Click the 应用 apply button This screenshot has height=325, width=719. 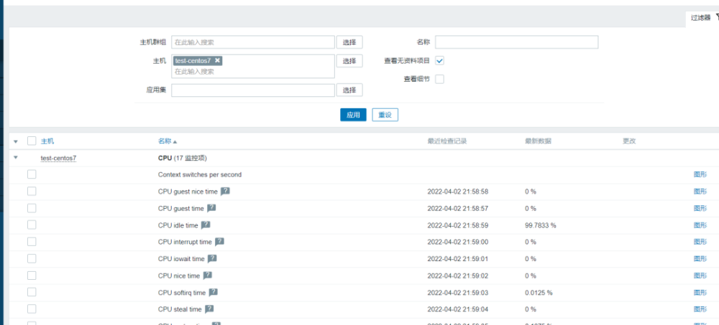(x=353, y=115)
